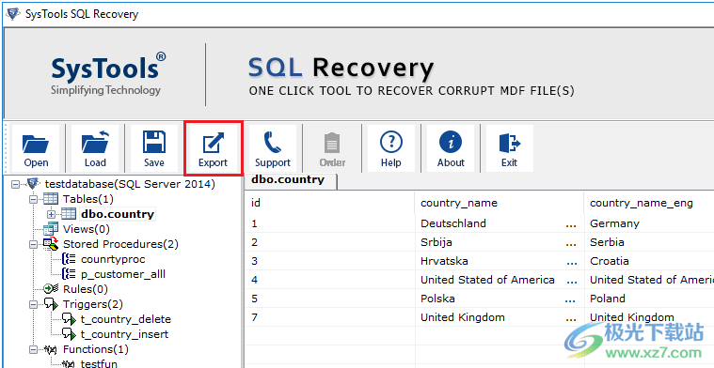The image size is (714, 368).
Task: Click the dbo.country table icon in tree
Action: click(x=69, y=214)
